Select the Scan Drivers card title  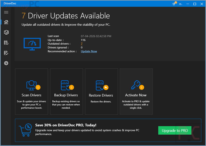(31, 95)
